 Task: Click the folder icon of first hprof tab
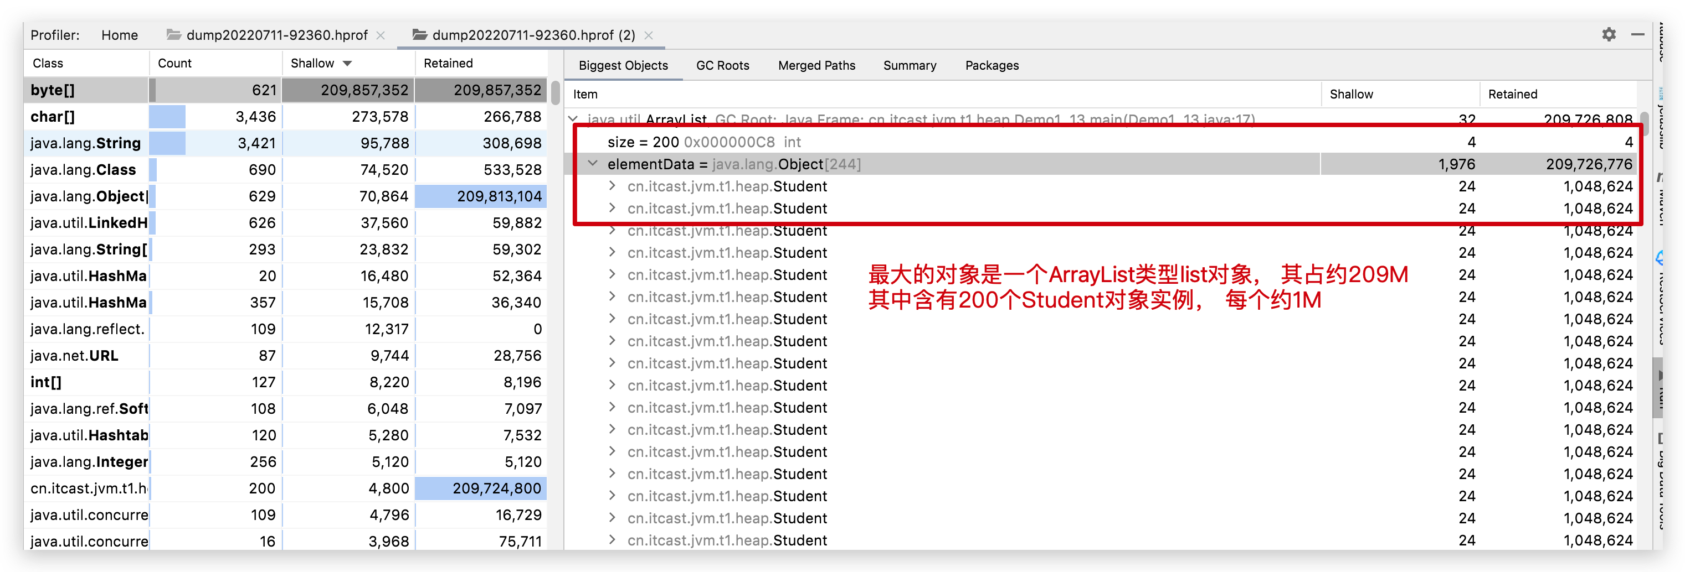pos(173,35)
